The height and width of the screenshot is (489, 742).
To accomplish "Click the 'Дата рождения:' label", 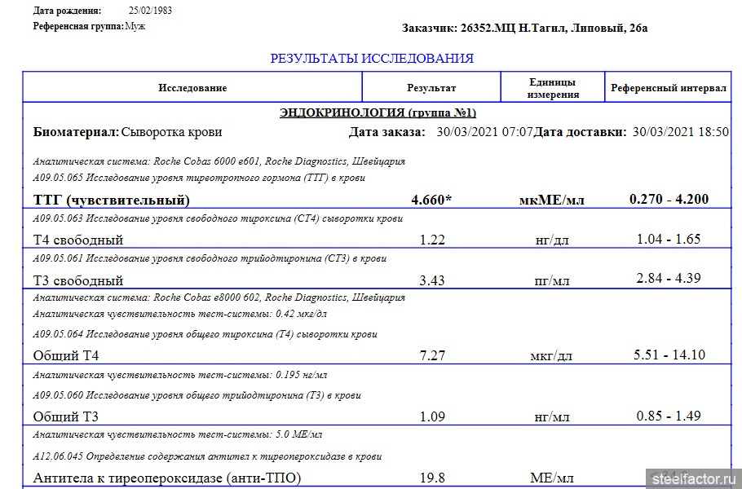I will click(x=67, y=11).
